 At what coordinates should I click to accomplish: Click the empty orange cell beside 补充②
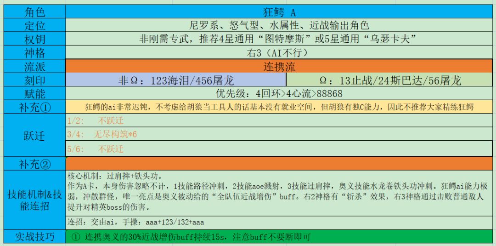tap(279, 164)
